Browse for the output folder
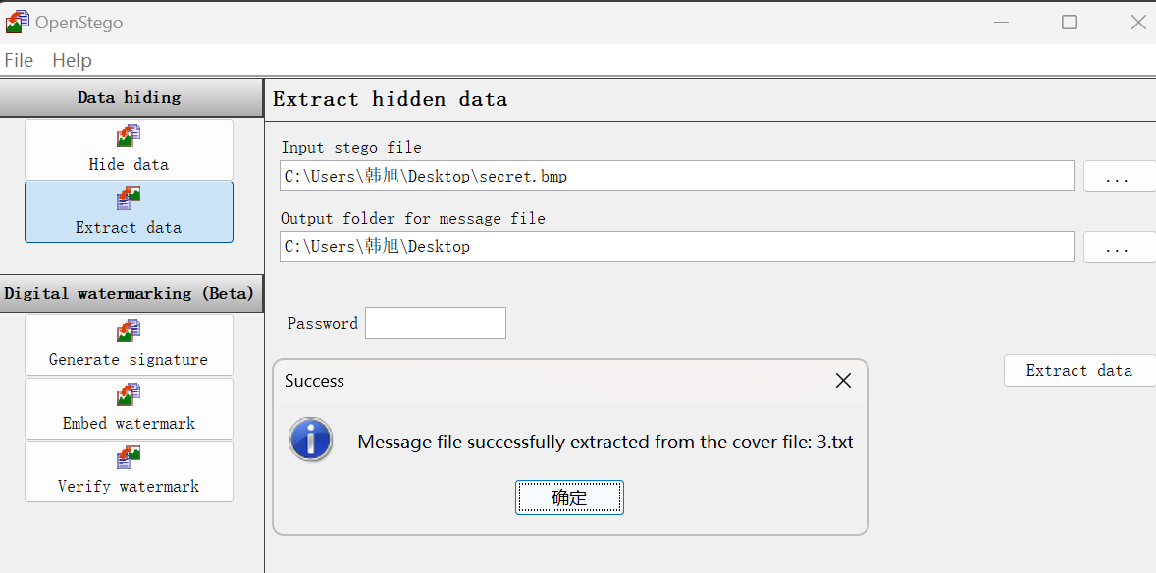Screen dimensions: 1156x573 (1117, 247)
